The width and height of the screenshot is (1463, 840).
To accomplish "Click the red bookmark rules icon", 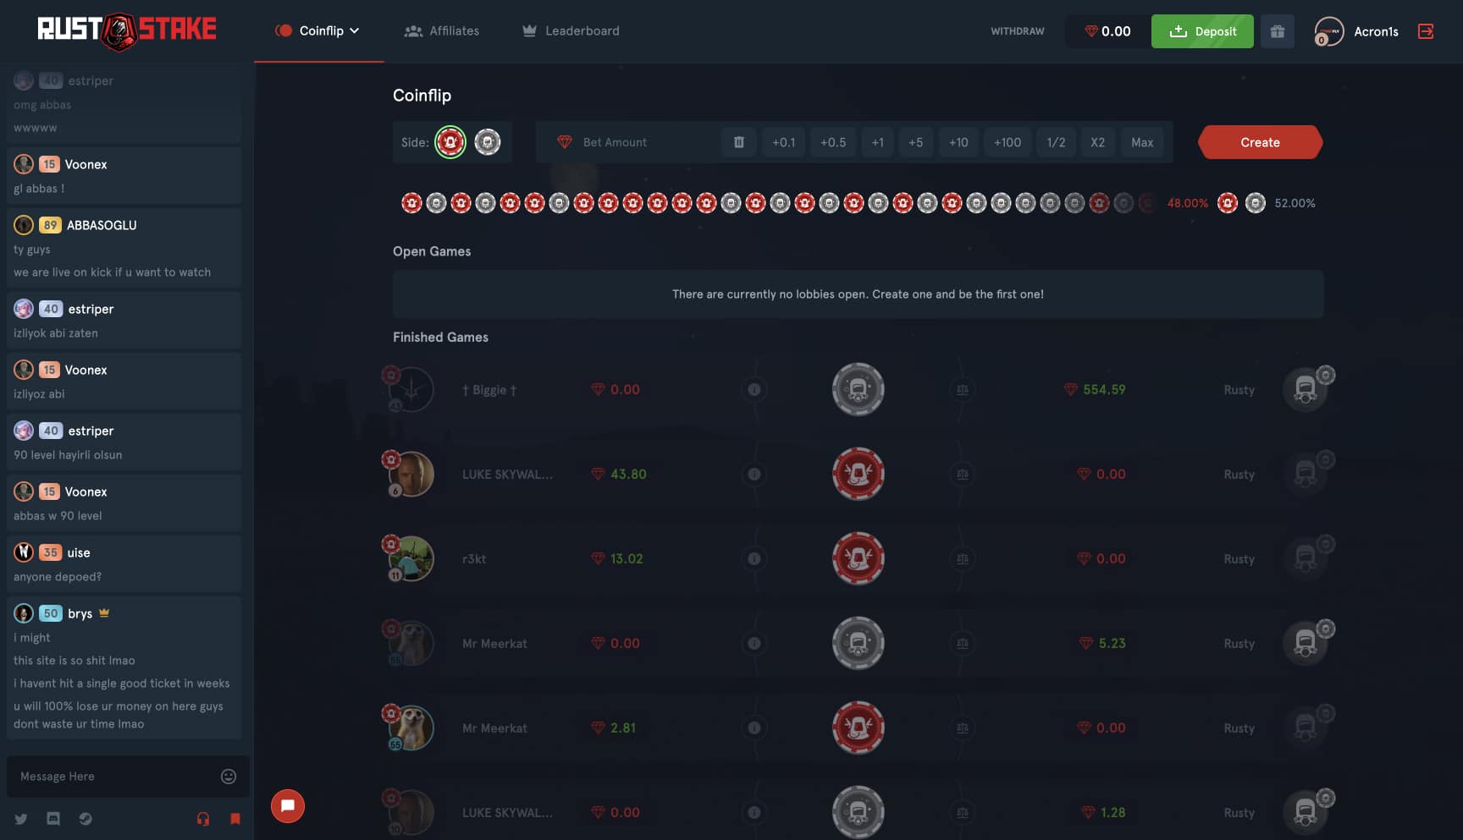I will (x=235, y=819).
